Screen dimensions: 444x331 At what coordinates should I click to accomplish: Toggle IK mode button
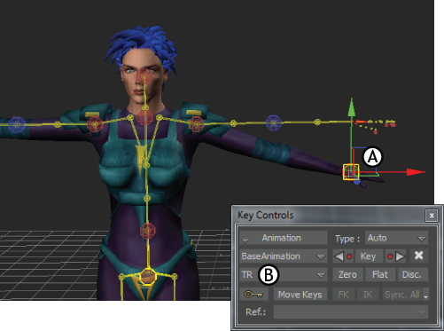pyautogui.click(x=368, y=295)
